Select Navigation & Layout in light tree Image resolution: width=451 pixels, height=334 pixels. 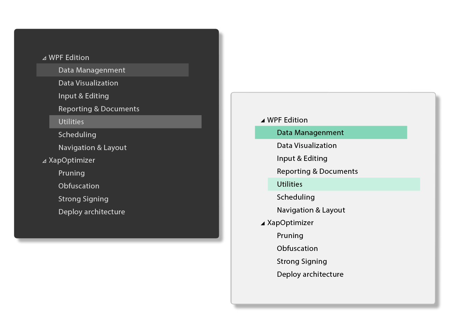pyautogui.click(x=311, y=210)
